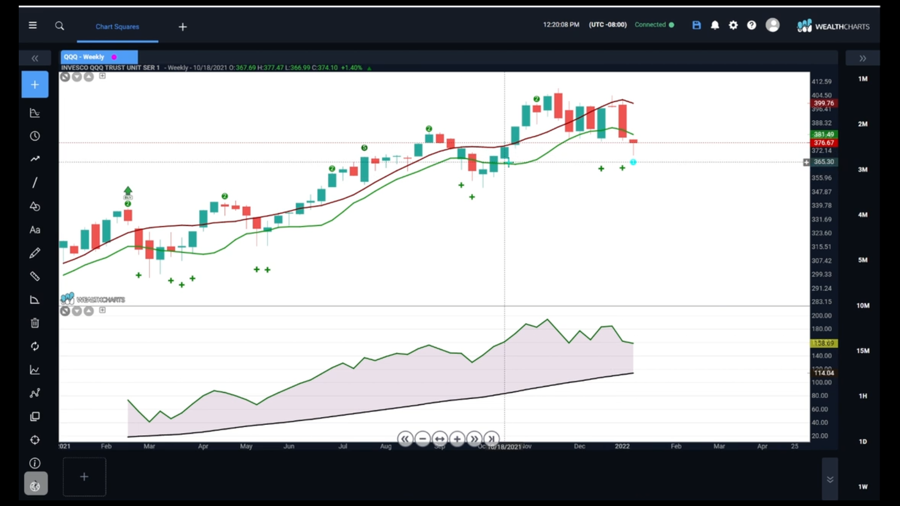This screenshot has height=506, width=900.
Task: Select the shapes drawing tool
Action: (35, 206)
